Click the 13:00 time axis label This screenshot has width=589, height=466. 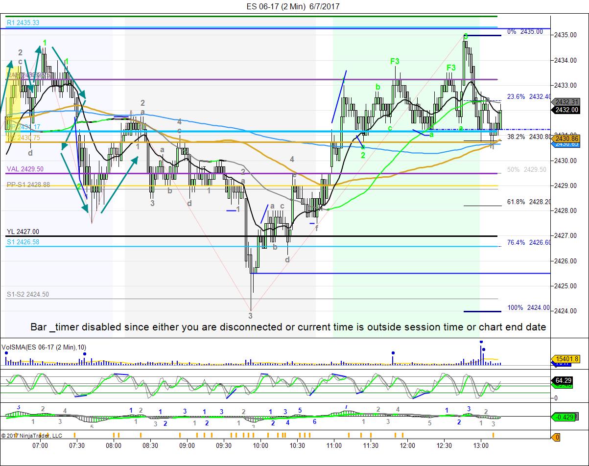click(x=481, y=445)
